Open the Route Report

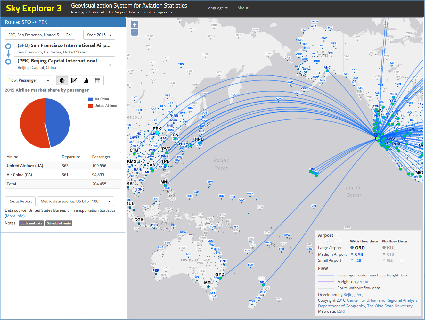[x=20, y=201]
